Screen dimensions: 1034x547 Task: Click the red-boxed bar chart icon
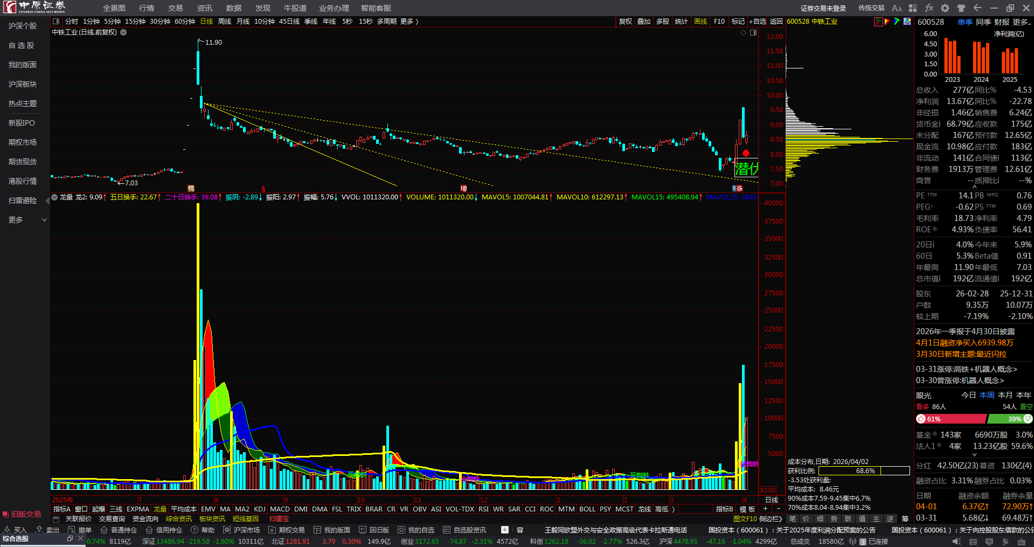[878, 22]
